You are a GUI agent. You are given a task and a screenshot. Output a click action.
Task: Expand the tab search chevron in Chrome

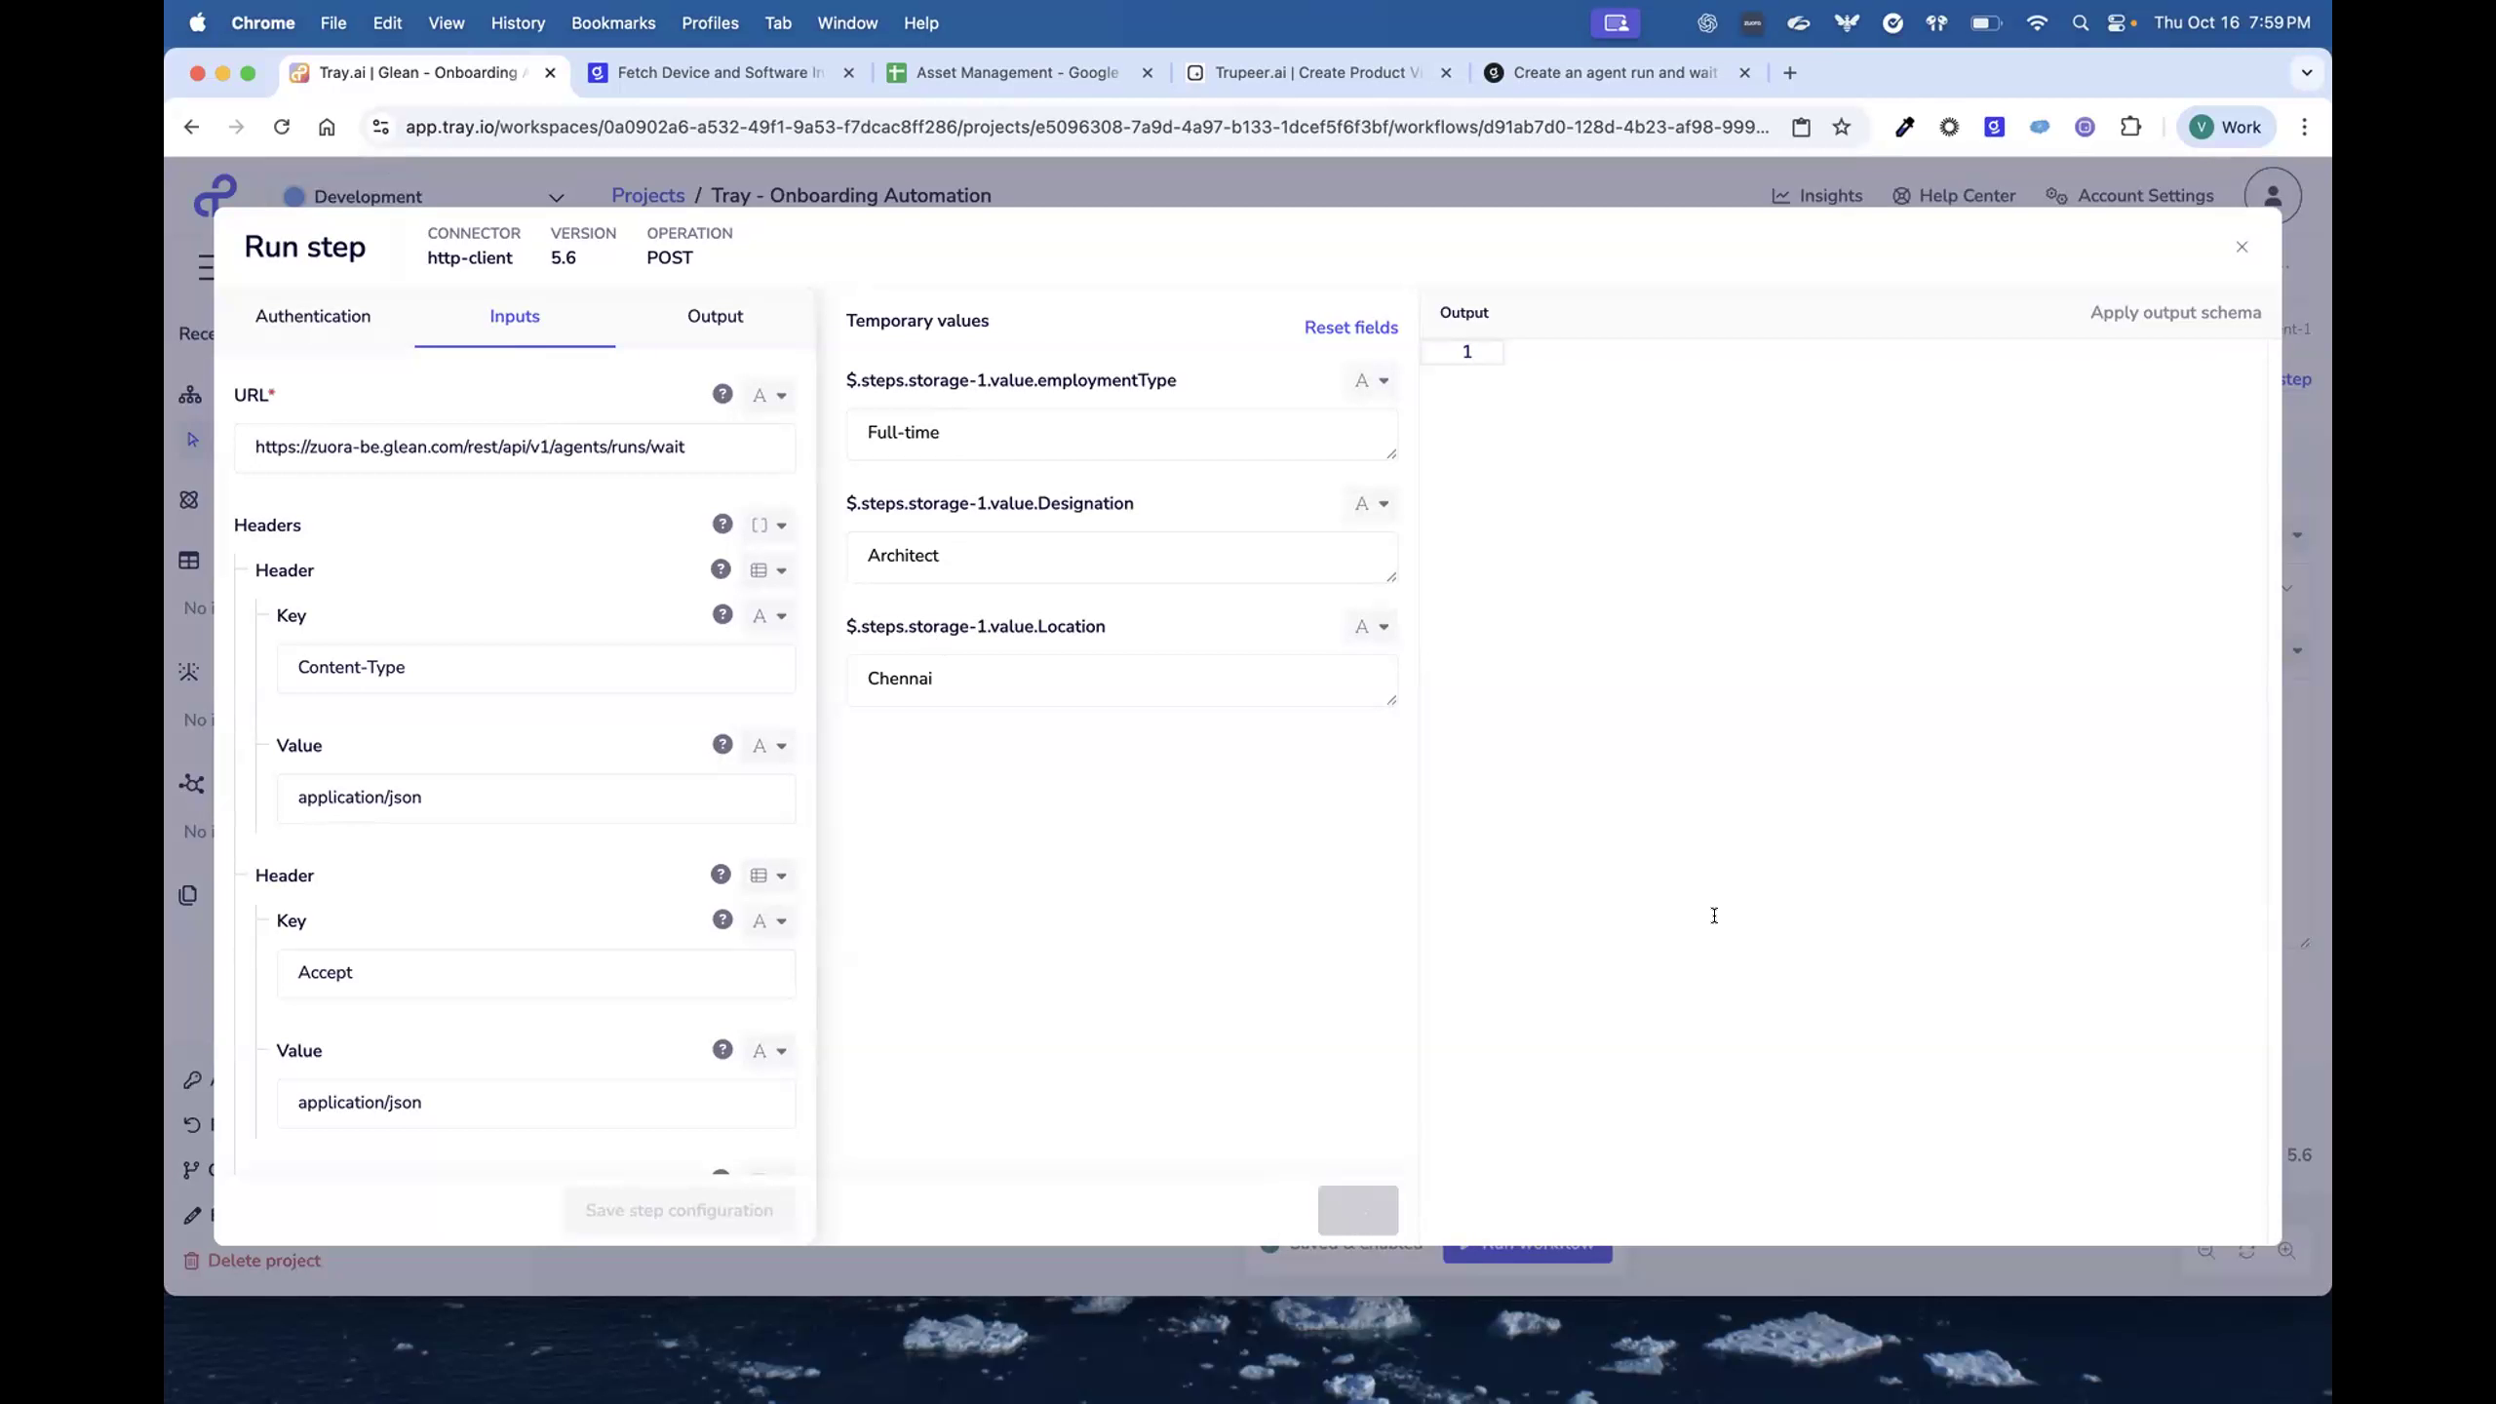pos(2307,72)
